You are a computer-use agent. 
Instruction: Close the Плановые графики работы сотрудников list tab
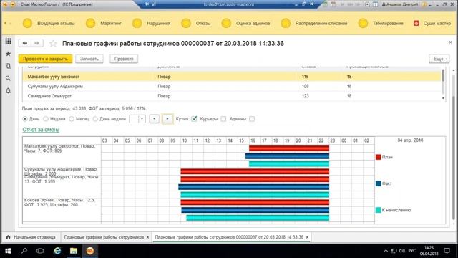147,237
